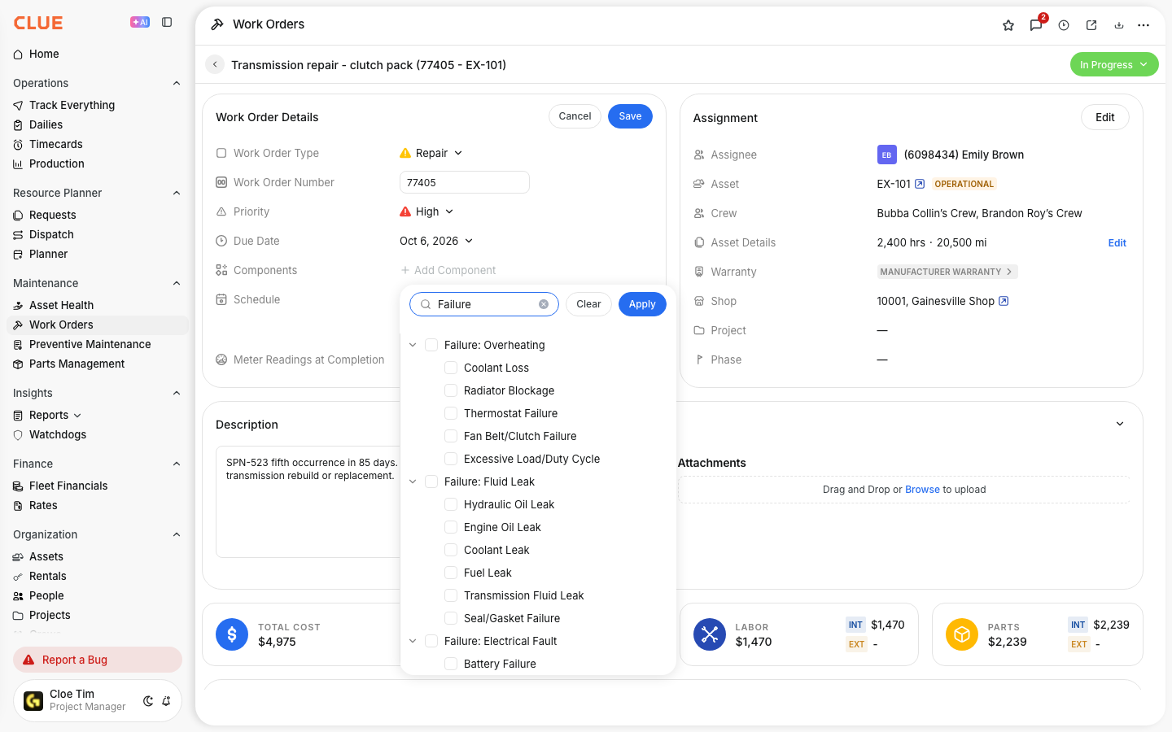Open work order in new window

tap(1091, 25)
